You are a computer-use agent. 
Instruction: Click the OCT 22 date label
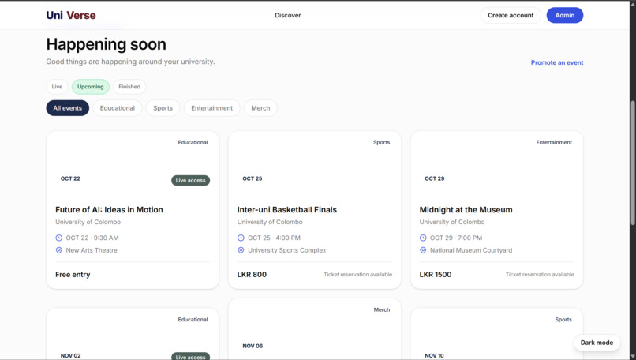coord(70,178)
